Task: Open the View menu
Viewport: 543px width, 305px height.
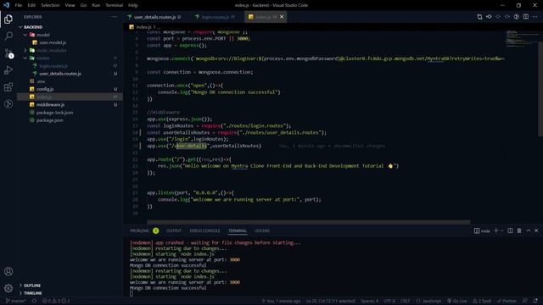Action: coord(70,5)
